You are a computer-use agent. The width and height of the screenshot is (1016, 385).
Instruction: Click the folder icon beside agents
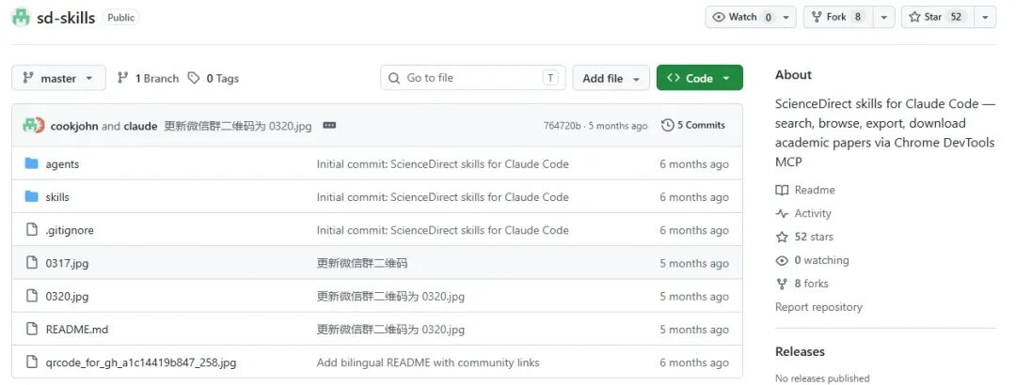tap(32, 163)
